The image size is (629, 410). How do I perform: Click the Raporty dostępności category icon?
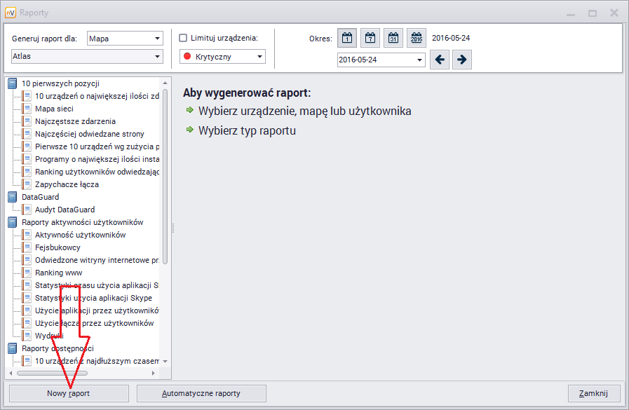coord(13,348)
